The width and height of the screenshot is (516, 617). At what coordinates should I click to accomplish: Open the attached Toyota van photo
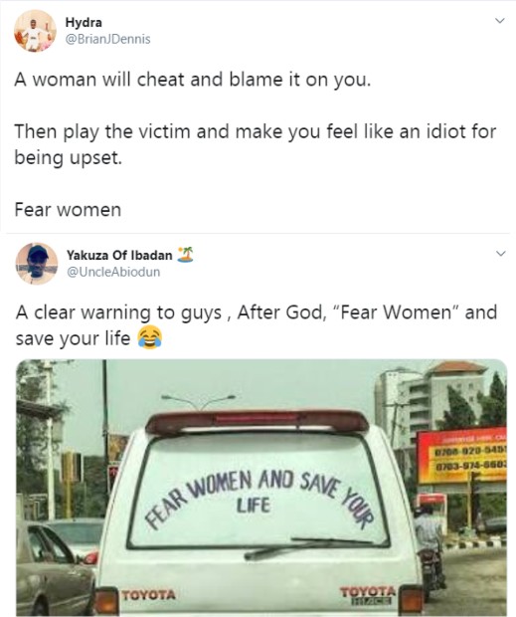tap(261, 488)
